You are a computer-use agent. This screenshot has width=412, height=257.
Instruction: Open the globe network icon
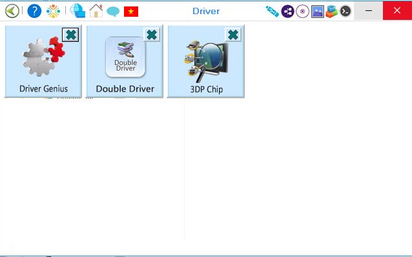(x=77, y=11)
